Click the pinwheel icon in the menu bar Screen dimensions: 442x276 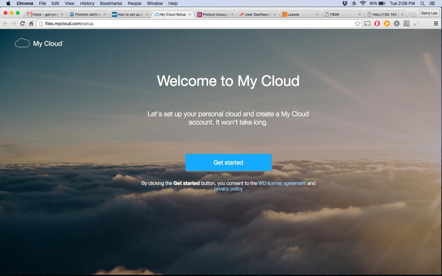click(354, 3)
